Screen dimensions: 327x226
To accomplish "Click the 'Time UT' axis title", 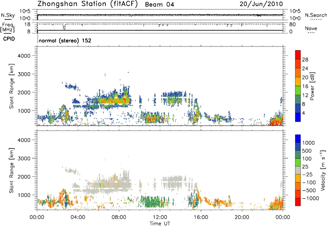I will point(160,223).
